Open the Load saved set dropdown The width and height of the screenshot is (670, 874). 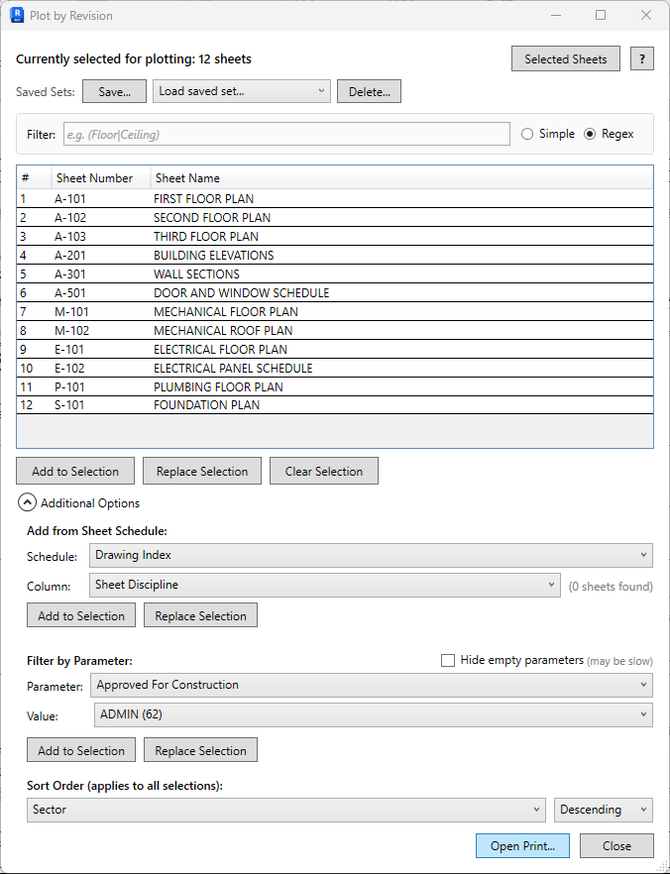[x=242, y=91]
